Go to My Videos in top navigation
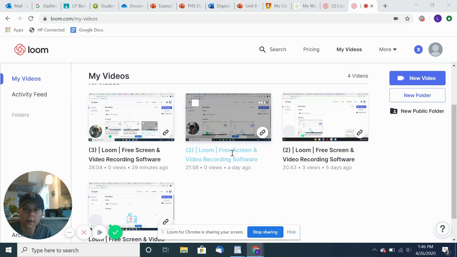Screen dimensions: 457x257 click(x=349, y=50)
